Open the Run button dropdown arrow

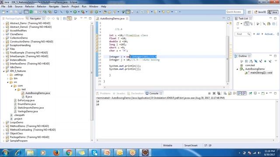pyautogui.click(x=79, y=12)
